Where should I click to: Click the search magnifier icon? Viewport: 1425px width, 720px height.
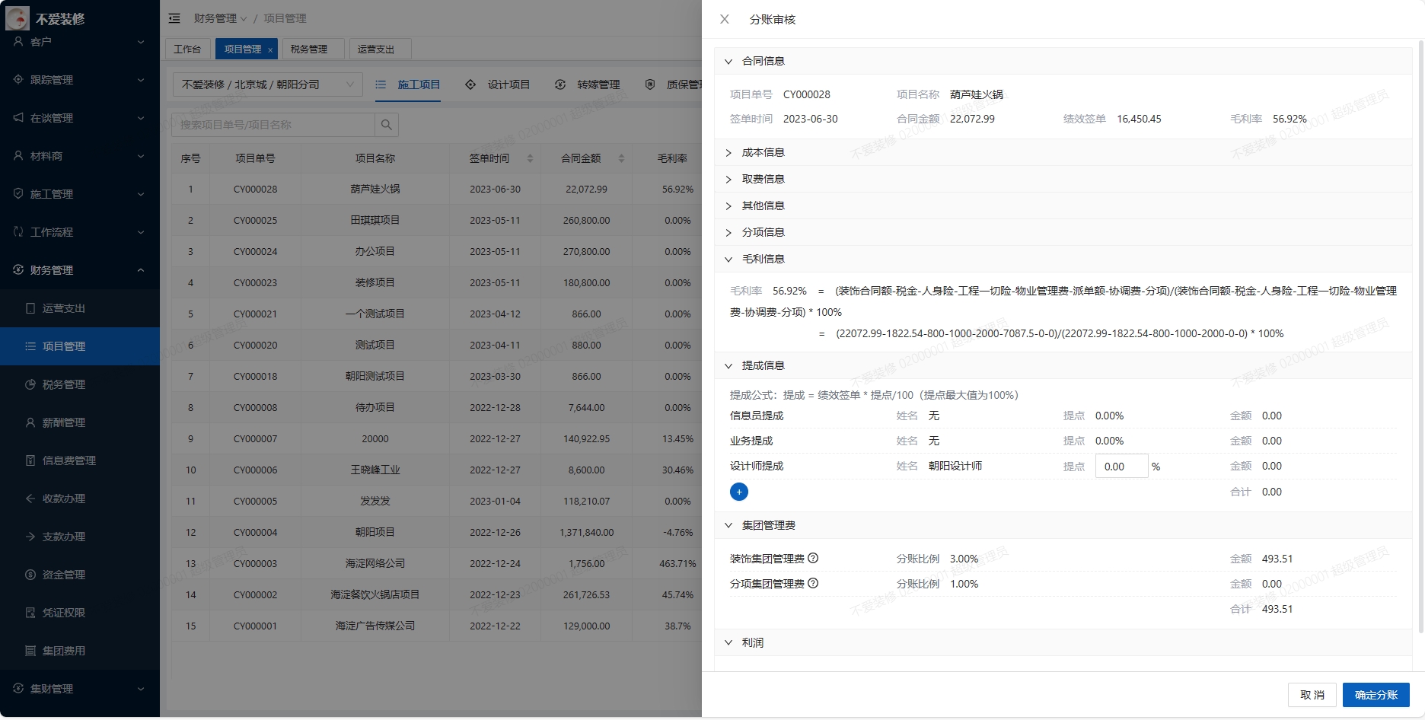[x=387, y=125]
